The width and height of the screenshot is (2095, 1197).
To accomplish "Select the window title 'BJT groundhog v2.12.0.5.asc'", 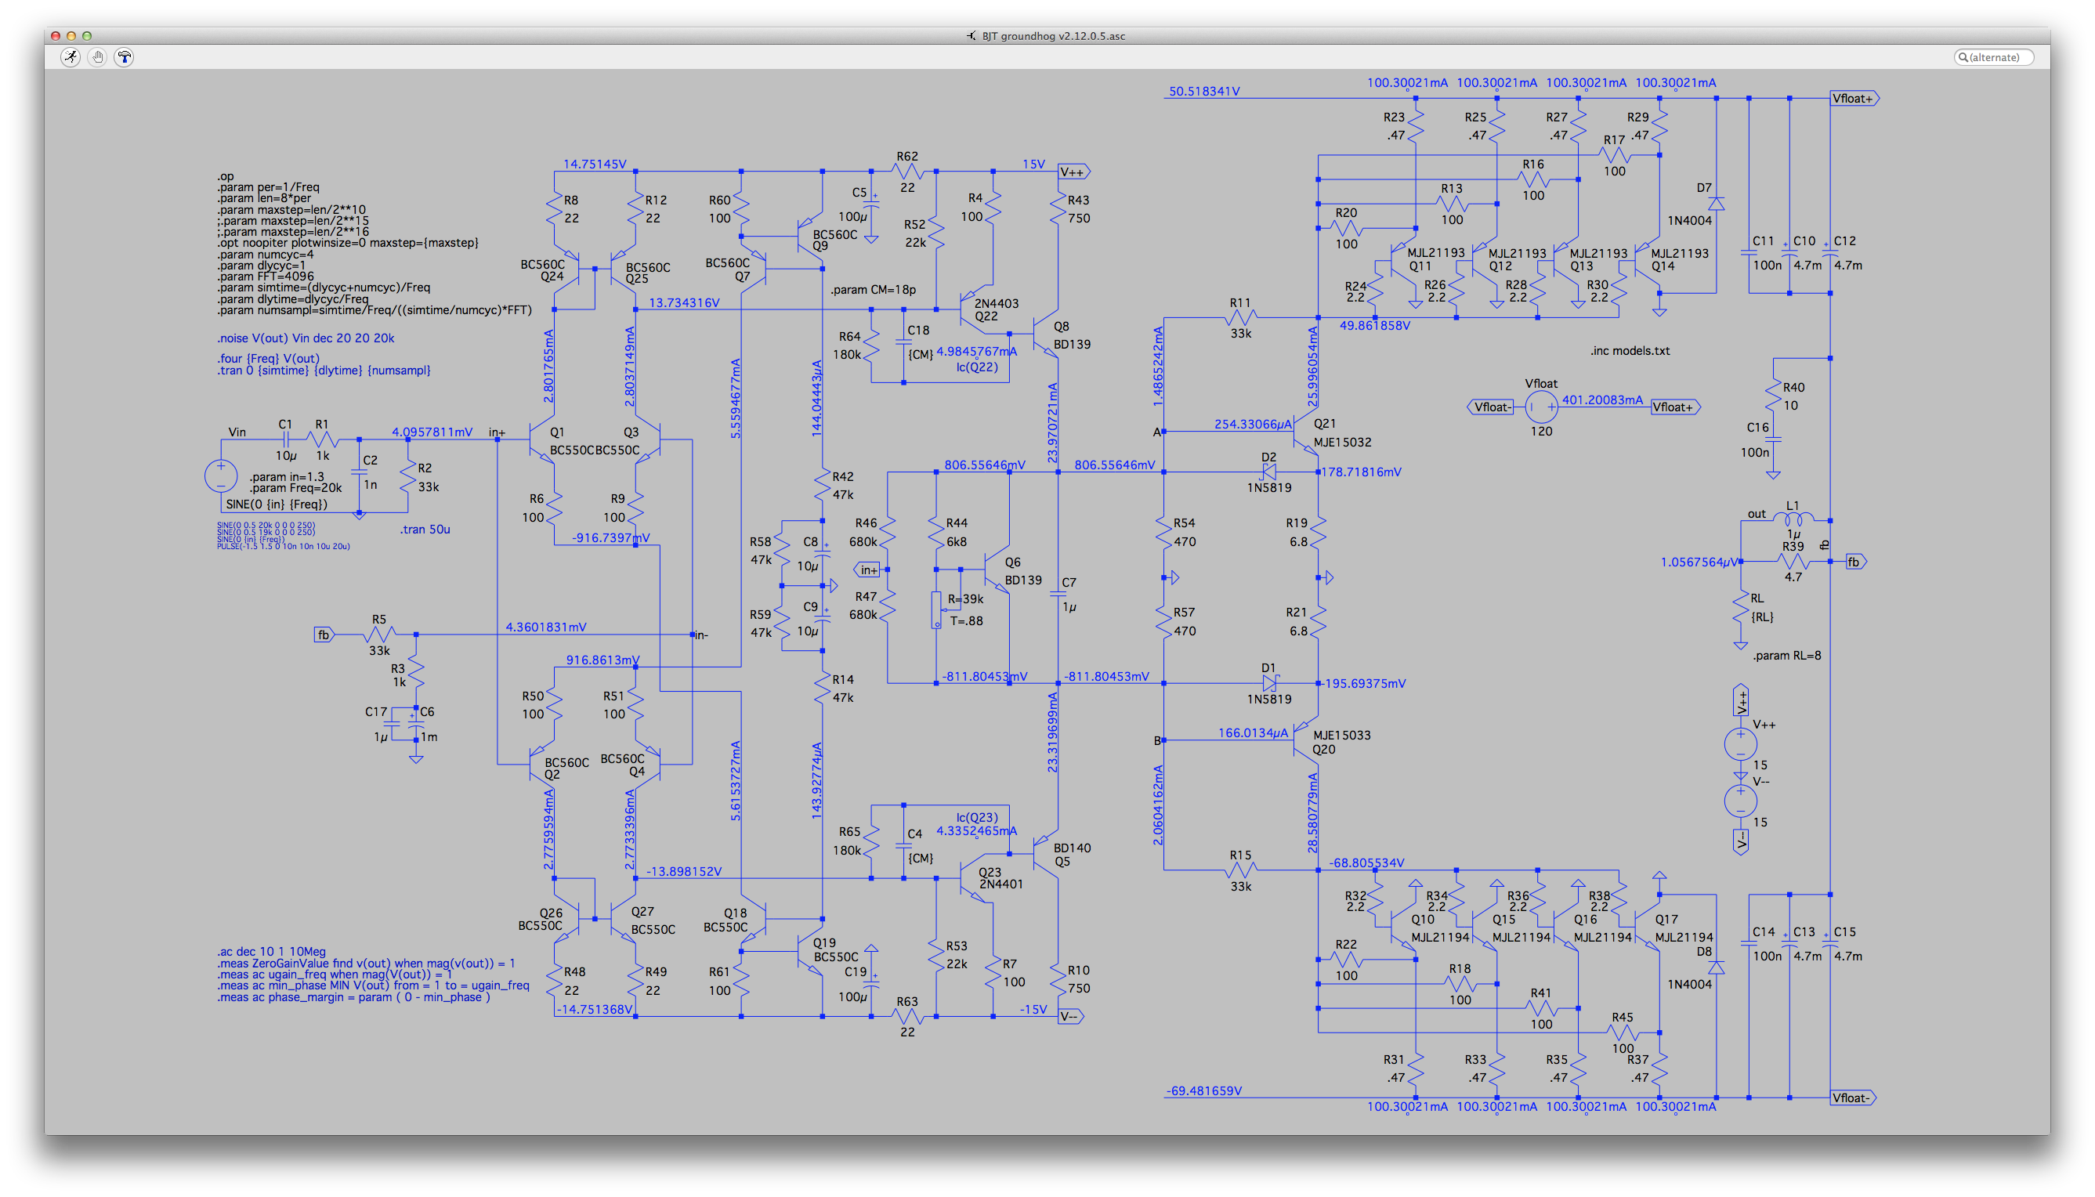I will pyautogui.click(x=1053, y=35).
